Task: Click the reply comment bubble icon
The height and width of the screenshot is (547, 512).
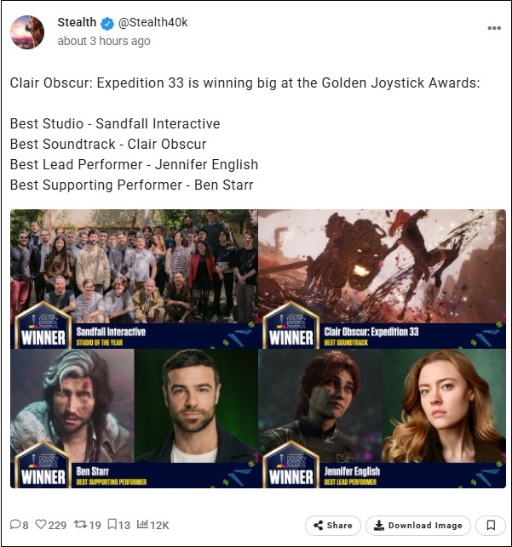Action: [15, 524]
